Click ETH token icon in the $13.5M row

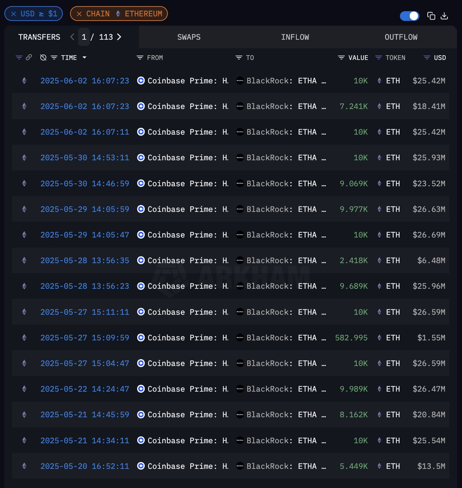379,466
